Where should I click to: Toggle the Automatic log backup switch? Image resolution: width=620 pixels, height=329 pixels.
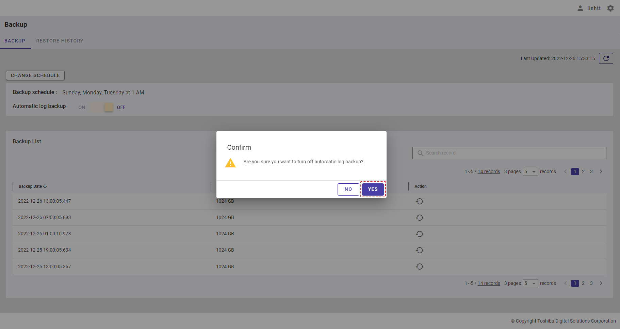tap(102, 107)
